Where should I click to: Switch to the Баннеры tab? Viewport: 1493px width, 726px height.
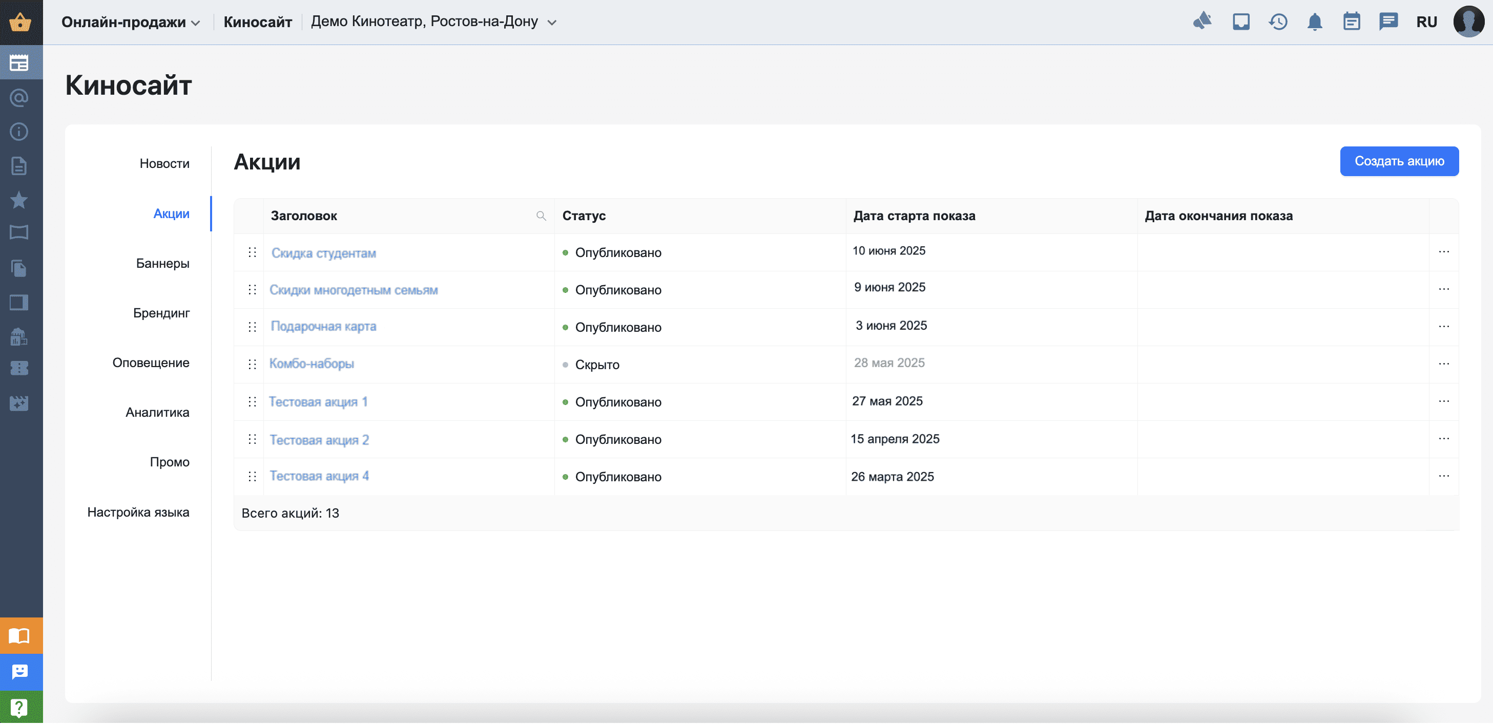pos(162,264)
